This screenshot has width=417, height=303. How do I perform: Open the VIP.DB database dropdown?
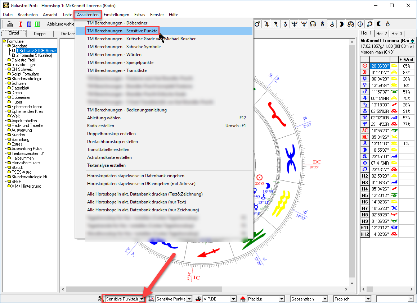233,299
